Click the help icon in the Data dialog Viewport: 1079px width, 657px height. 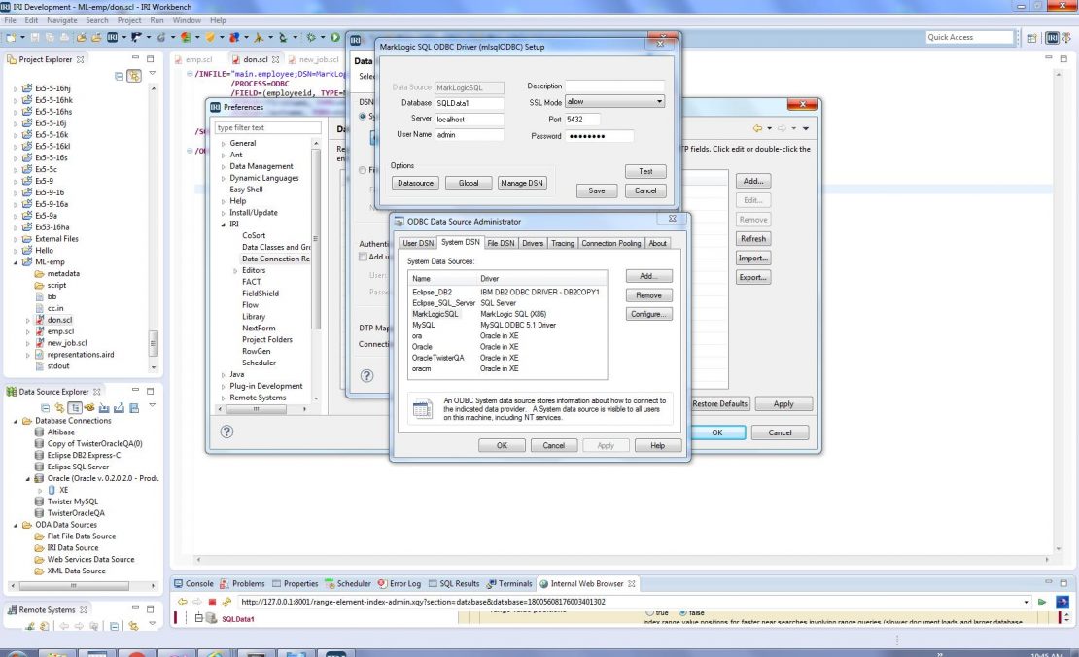tap(366, 375)
